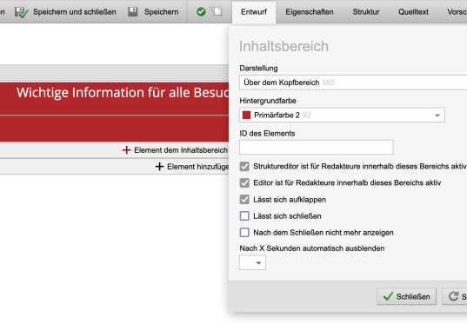
Task: Switch to the Eigenschaften tab
Action: coord(310,12)
